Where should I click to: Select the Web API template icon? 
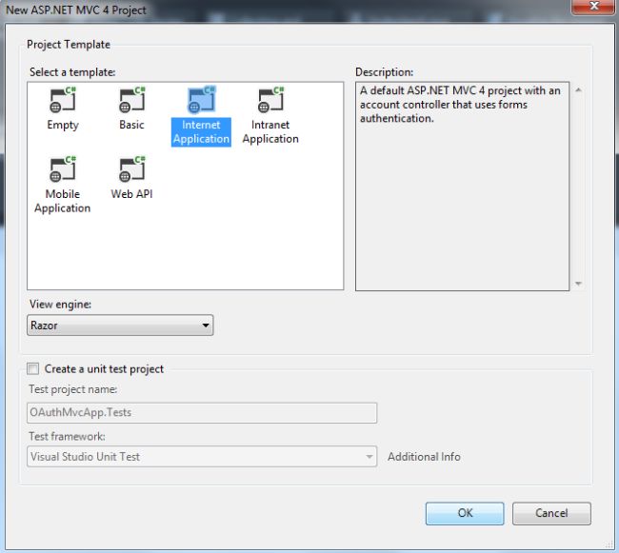coord(131,168)
